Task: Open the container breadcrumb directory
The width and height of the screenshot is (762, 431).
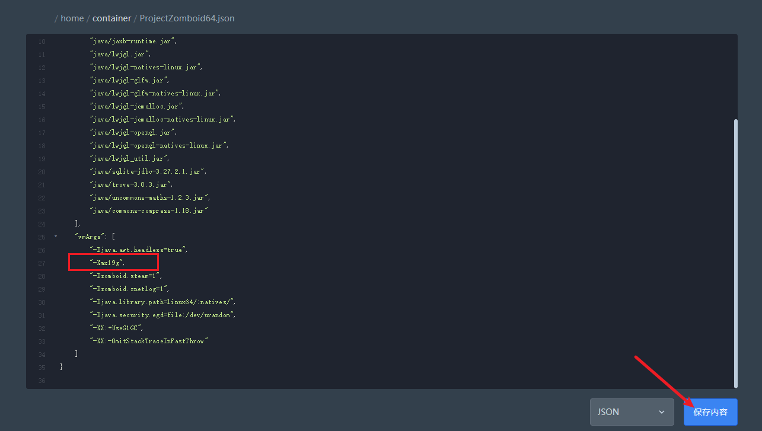Action: pos(111,18)
